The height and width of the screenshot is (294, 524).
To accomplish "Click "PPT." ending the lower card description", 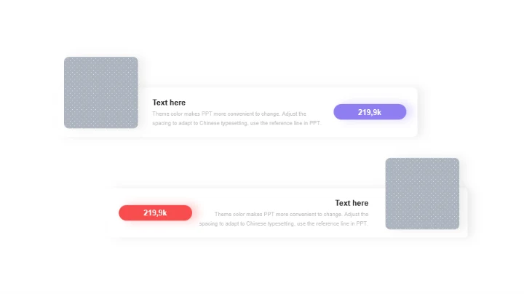I will pyautogui.click(x=362, y=224).
